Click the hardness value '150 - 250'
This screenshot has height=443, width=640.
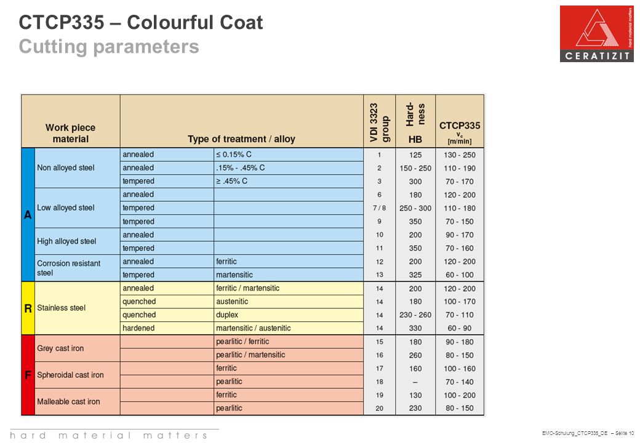pos(415,168)
